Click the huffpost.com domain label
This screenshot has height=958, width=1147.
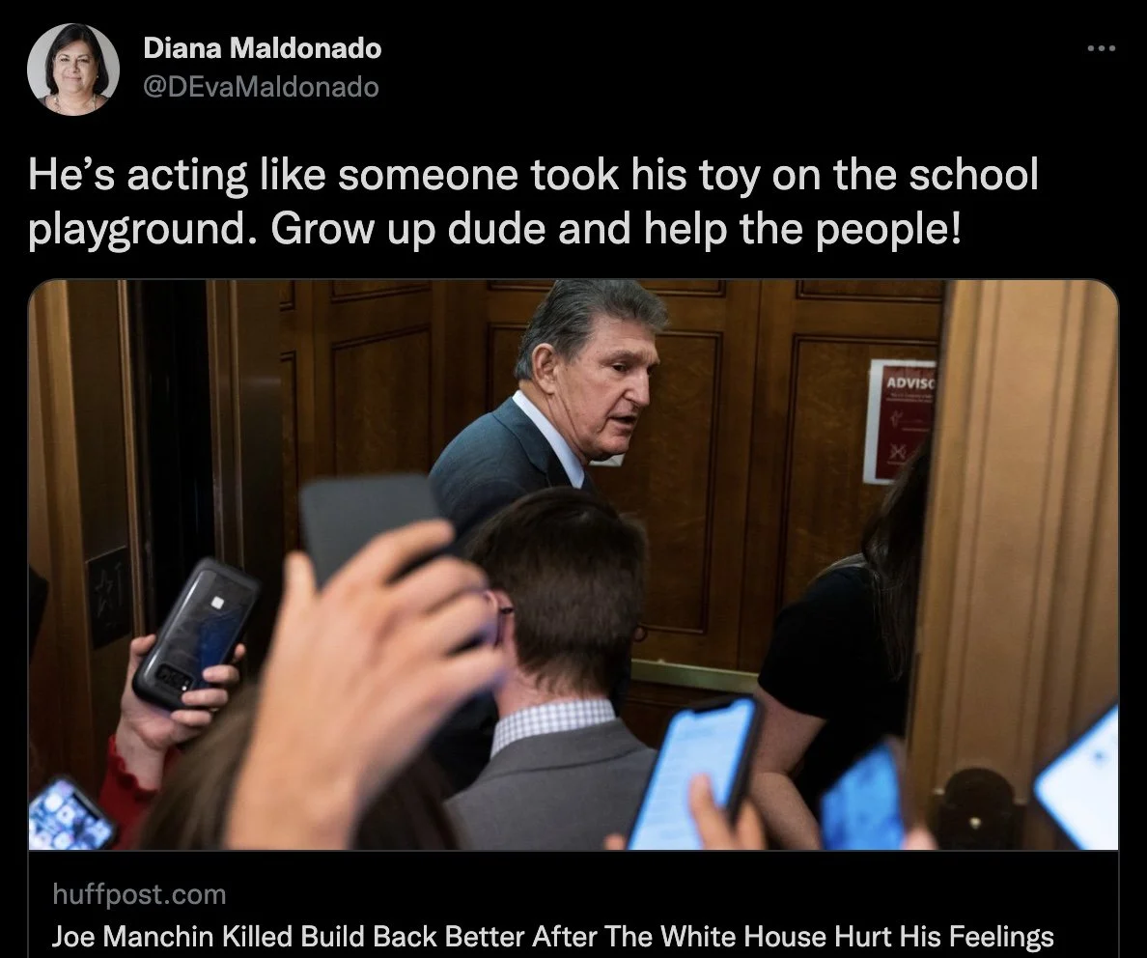pyautogui.click(x=139, y=893)
